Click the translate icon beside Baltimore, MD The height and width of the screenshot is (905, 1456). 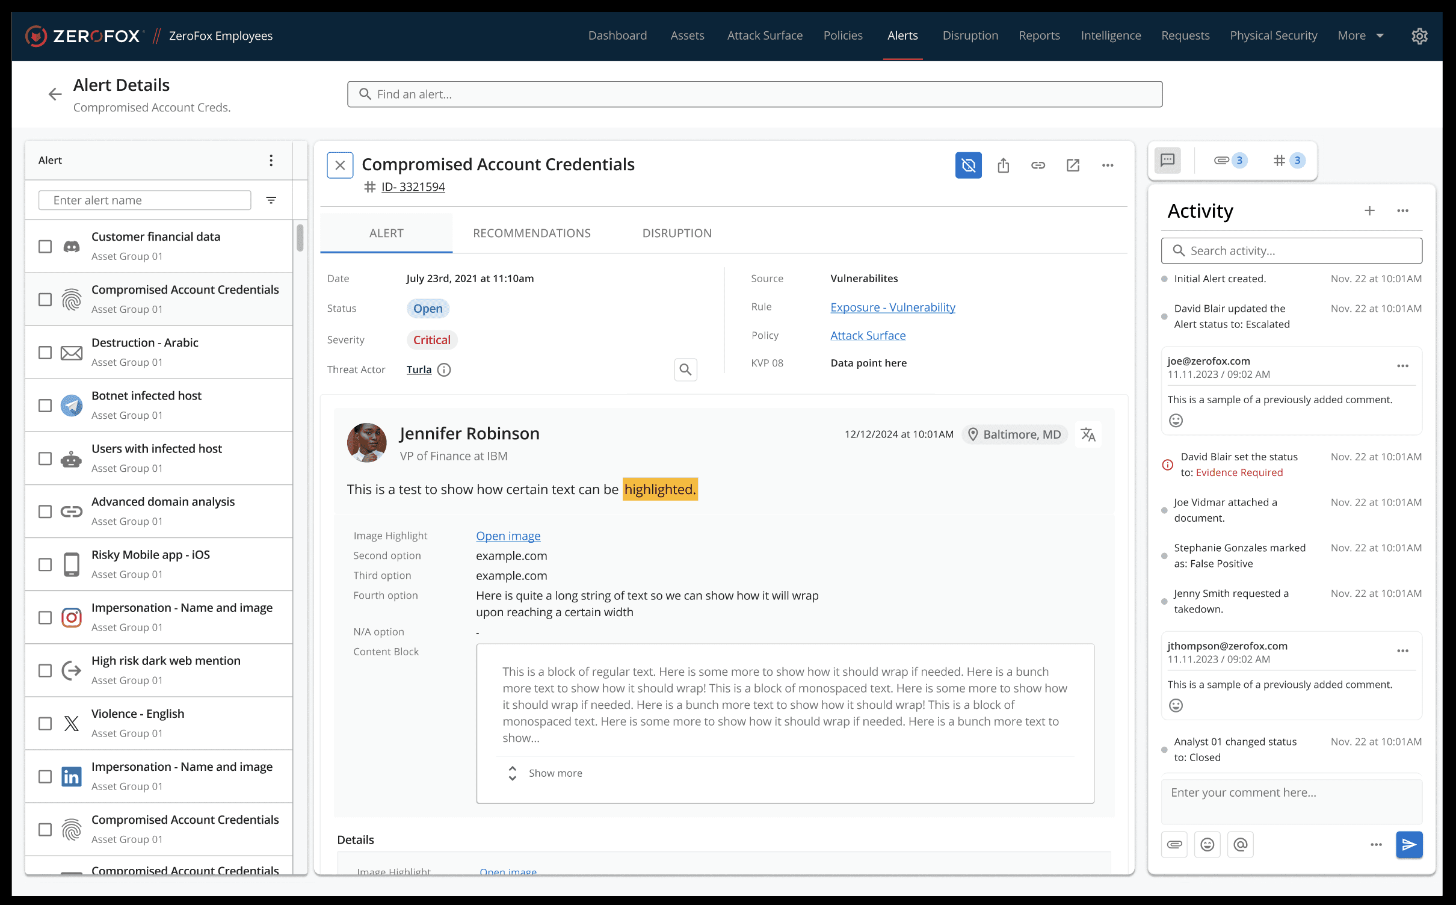coord(1088,434)
